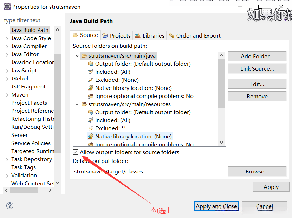Expand the Maven category
Viewport: 292px width, 218px height.
pyautogui.click(x=7, y=95)
